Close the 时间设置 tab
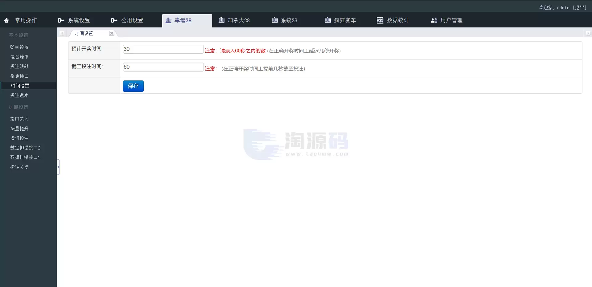 [112, 33]
